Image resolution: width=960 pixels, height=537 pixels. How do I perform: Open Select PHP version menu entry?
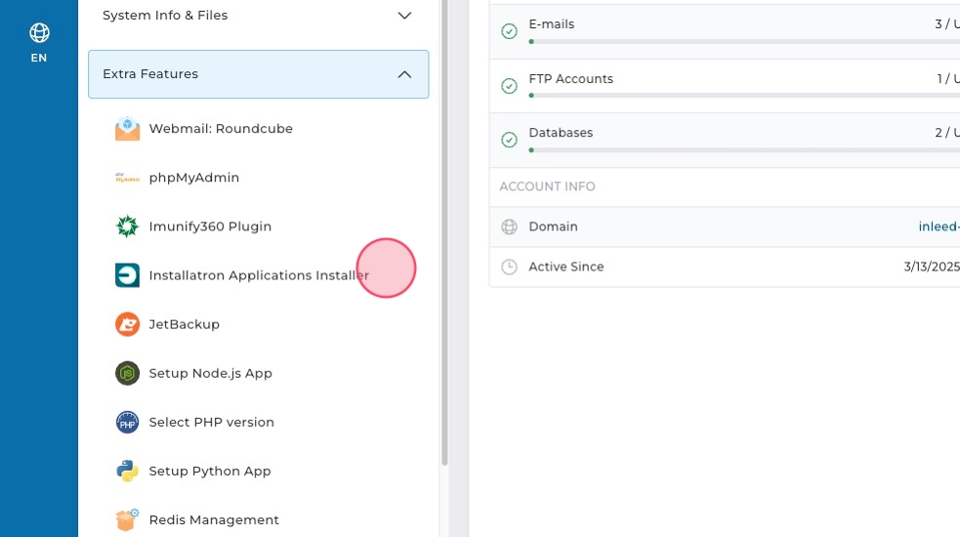[211, 422]
